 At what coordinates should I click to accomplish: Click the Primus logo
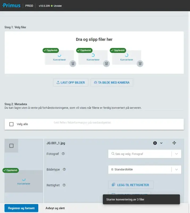pyautogui.click(x=11, y=5)
